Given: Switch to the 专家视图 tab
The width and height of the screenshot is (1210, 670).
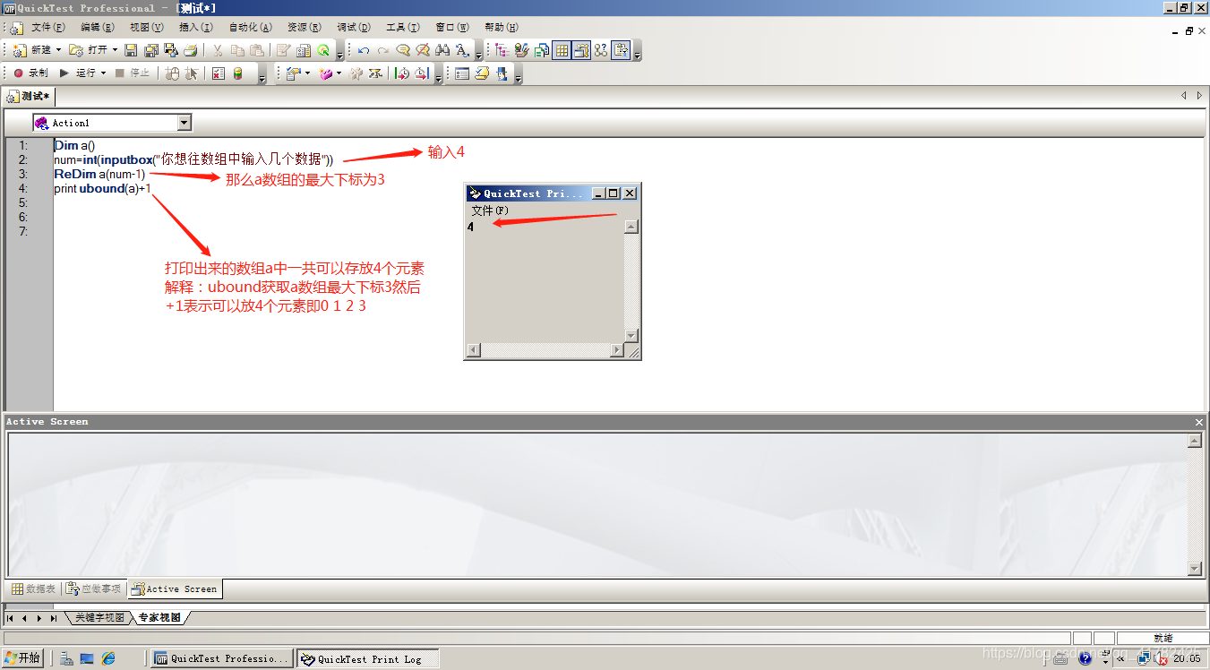Looking at the screenshot, I should pos(159,618).
